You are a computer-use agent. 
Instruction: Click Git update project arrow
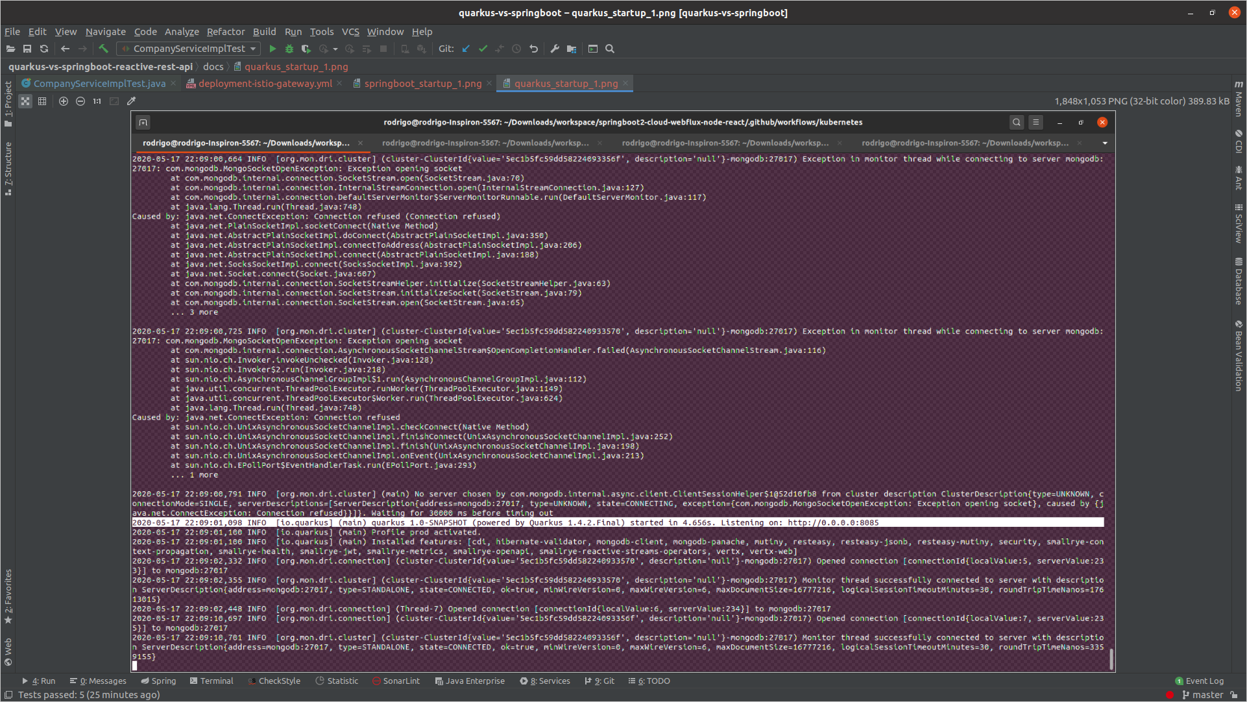point(466,49)
